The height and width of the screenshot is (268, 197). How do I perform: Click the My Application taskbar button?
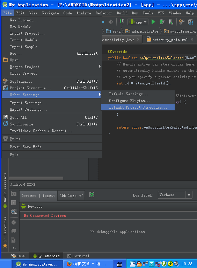point(37,264)
